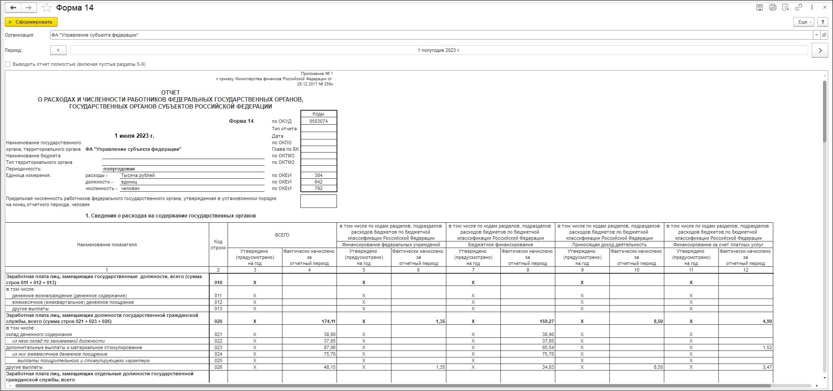Viewport: 833px width, 391px height.
Task: Open the organization card with the squares icon
Action: pyautogui.click(x=824, y=35)
